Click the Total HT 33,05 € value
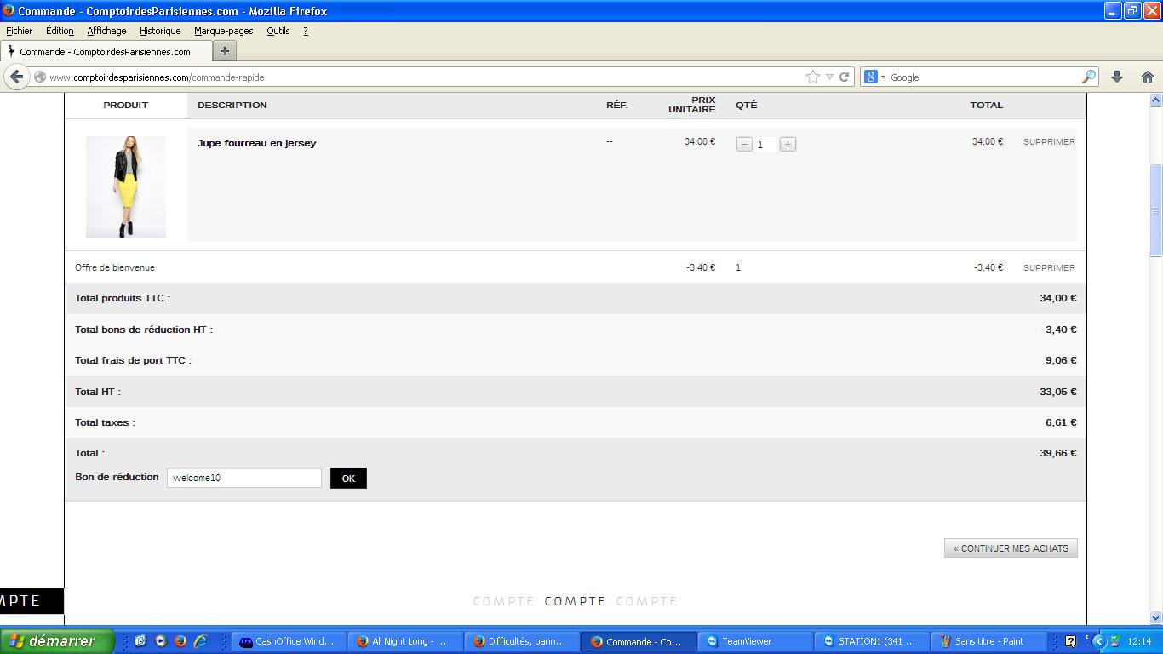The image size is (1163, 654). coord(1057,392)
